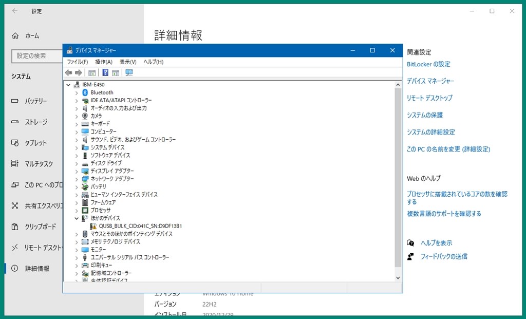526x319 pixels.
Task: Click the クリップボード icon in Settings sidebar
Action: click(15, 227)
